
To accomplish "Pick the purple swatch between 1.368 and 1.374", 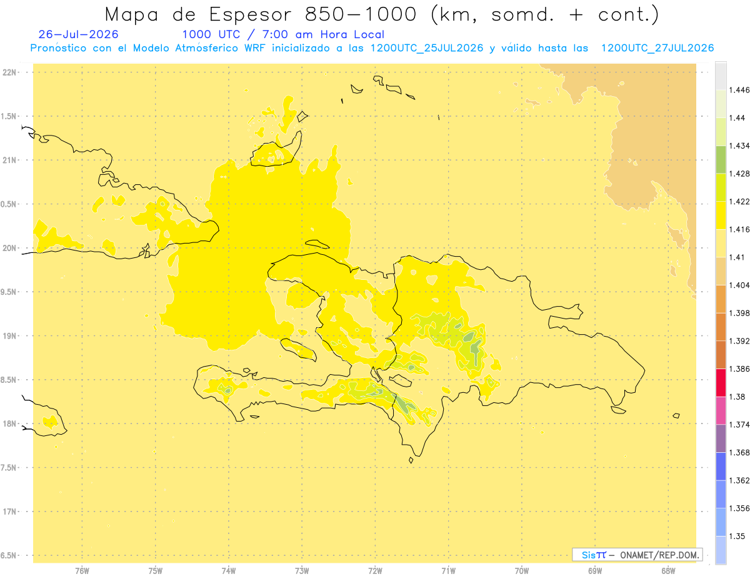I will tap(721, 438).
